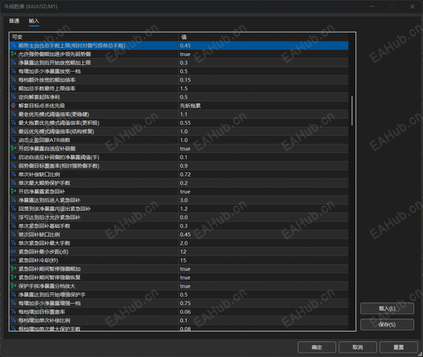The height and width of the screenshot is (357, 423).
Task: Click the bool icon beside 保护手按净暴露分档放大
Action: tap(13, 286)
